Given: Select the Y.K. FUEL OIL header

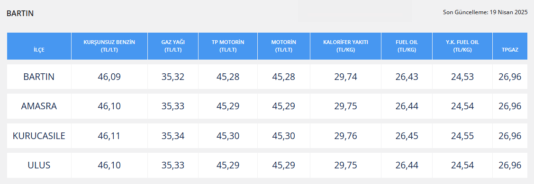Looking at the screenshot, I should tap(462, 46).
